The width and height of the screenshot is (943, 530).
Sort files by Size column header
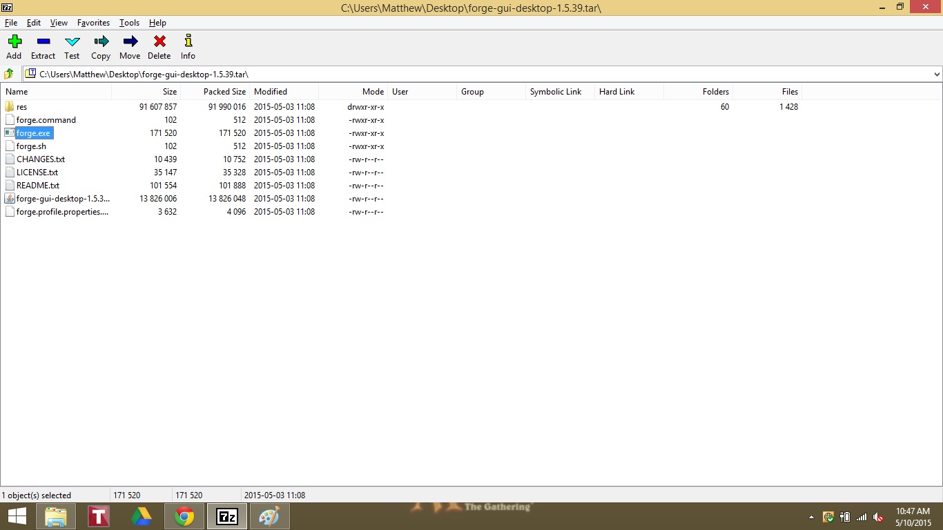[x=169, y=92]
